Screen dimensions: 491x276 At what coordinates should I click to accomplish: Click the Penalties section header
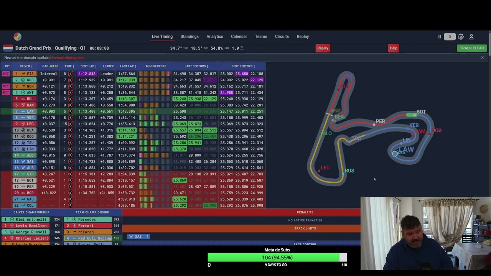pyautogui.click(x=305, y=212)
